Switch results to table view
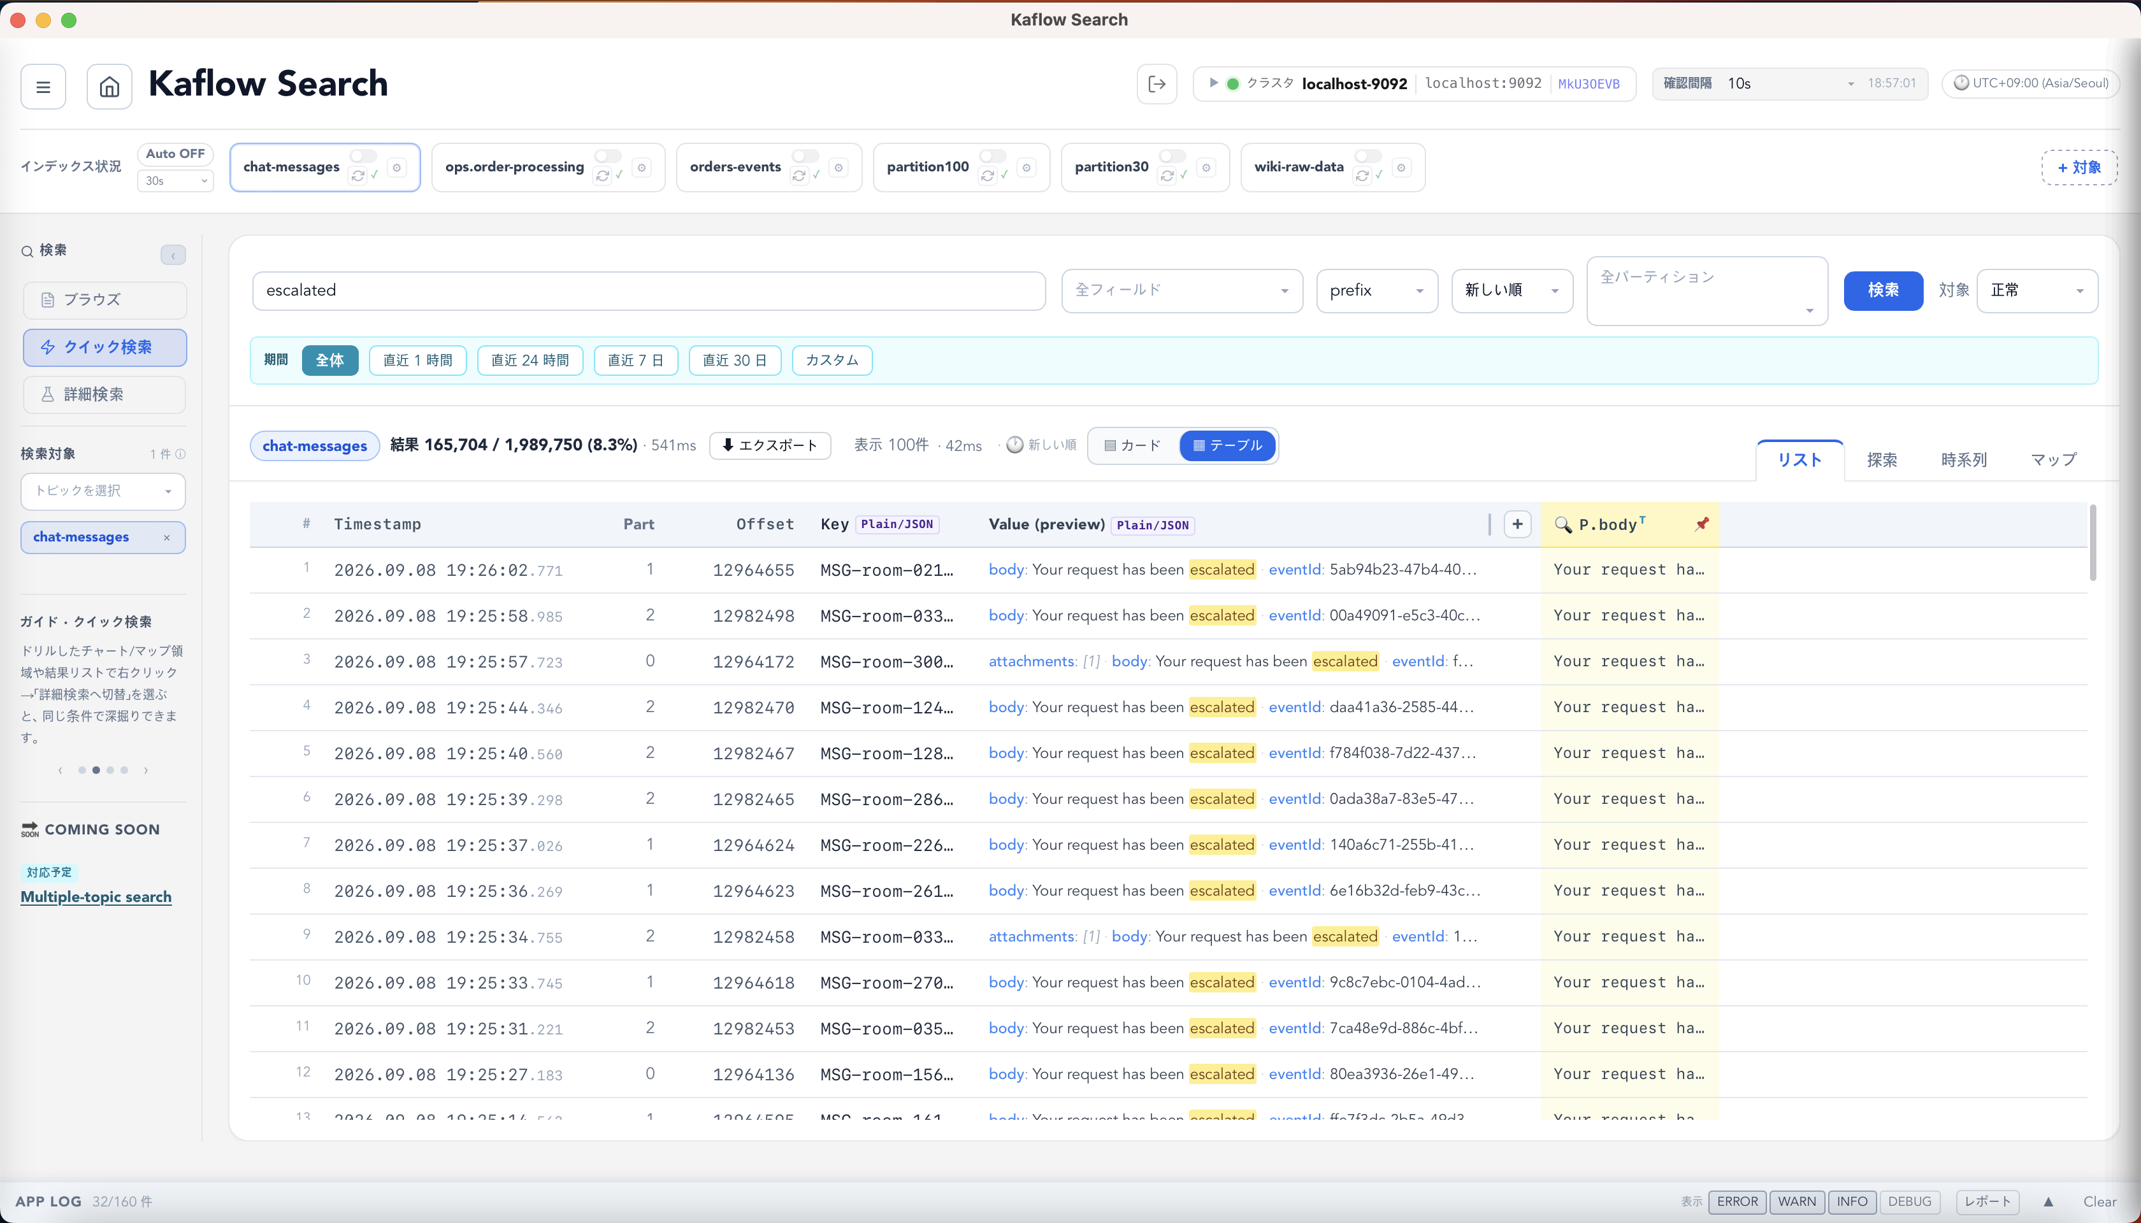The height and width of the screenshot is (1223, 2141). pyautogui.click(x=1228, y=446)
